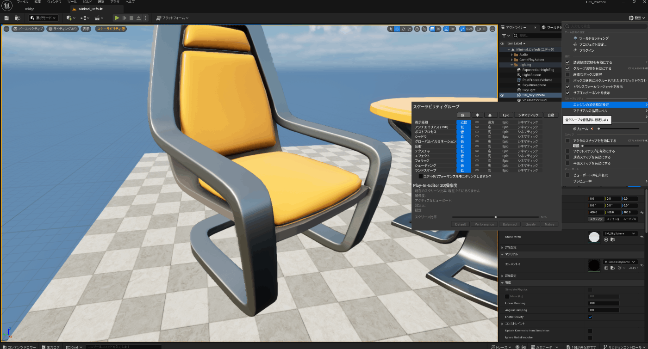The height and width of the screenshot is (349, 648).
Task: Click the Unreal Engine logo icon
Action: pyautogui.click(x=6, y=5)
